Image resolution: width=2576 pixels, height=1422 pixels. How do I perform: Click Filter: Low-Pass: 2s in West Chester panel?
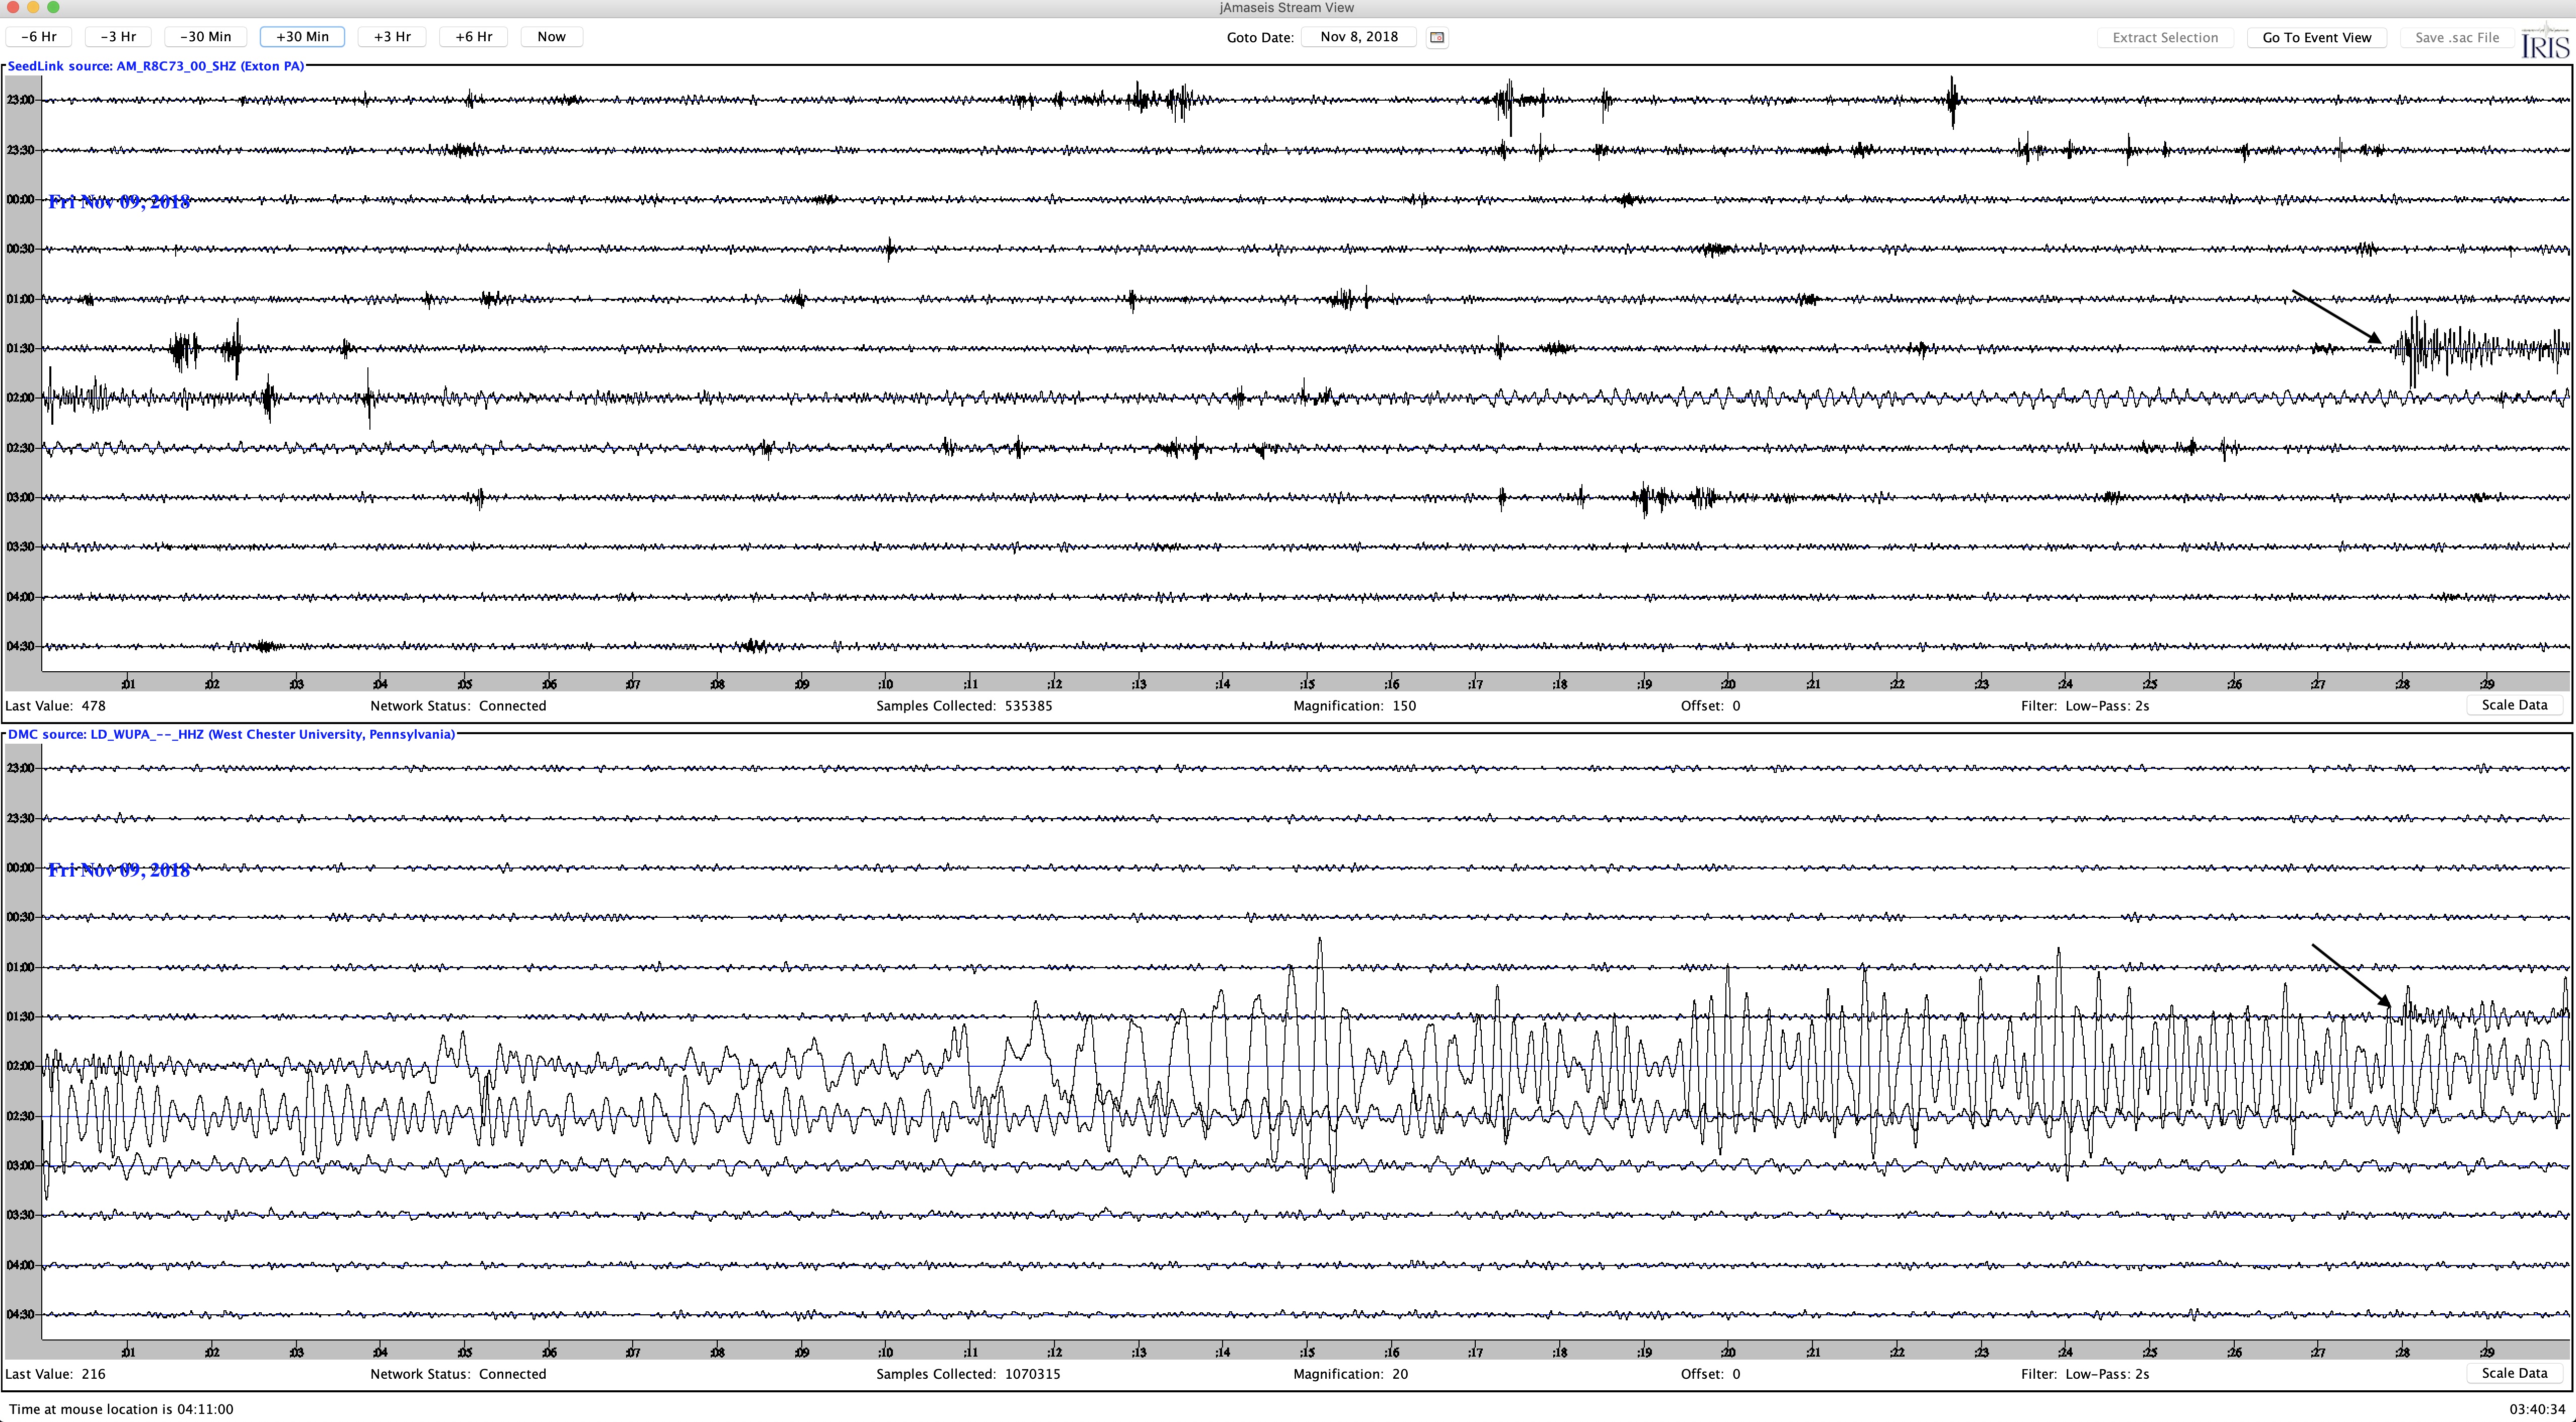[2085, 1374]
